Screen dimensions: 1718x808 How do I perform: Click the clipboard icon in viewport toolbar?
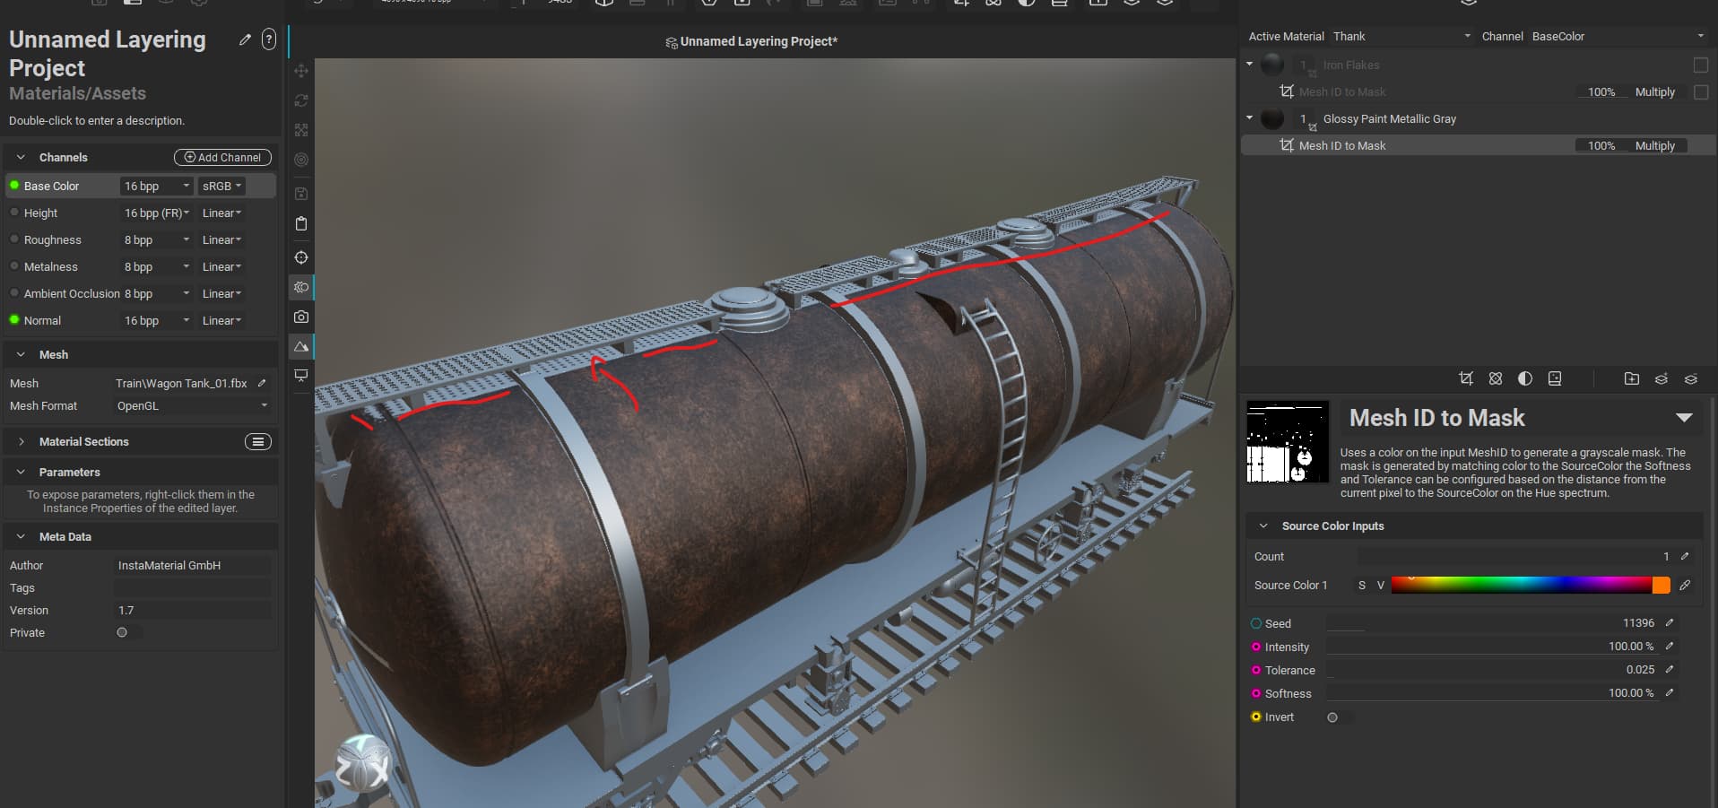(301, 223)
